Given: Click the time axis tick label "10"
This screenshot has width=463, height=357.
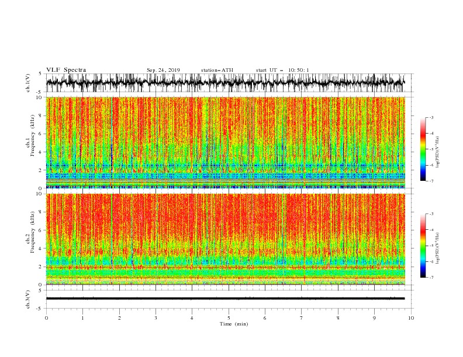Looking at the screenshot, I should click(411, 318).
